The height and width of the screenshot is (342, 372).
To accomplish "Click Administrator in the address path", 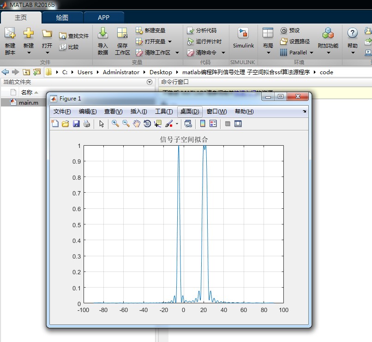I will 121,72.
